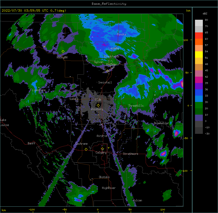Click the Didsbury label
This screenshot has height=213, width=218.
point(97,109)
